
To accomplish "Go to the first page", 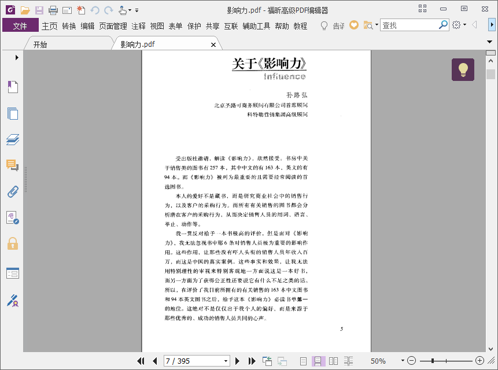I will (x=141, y=361).
